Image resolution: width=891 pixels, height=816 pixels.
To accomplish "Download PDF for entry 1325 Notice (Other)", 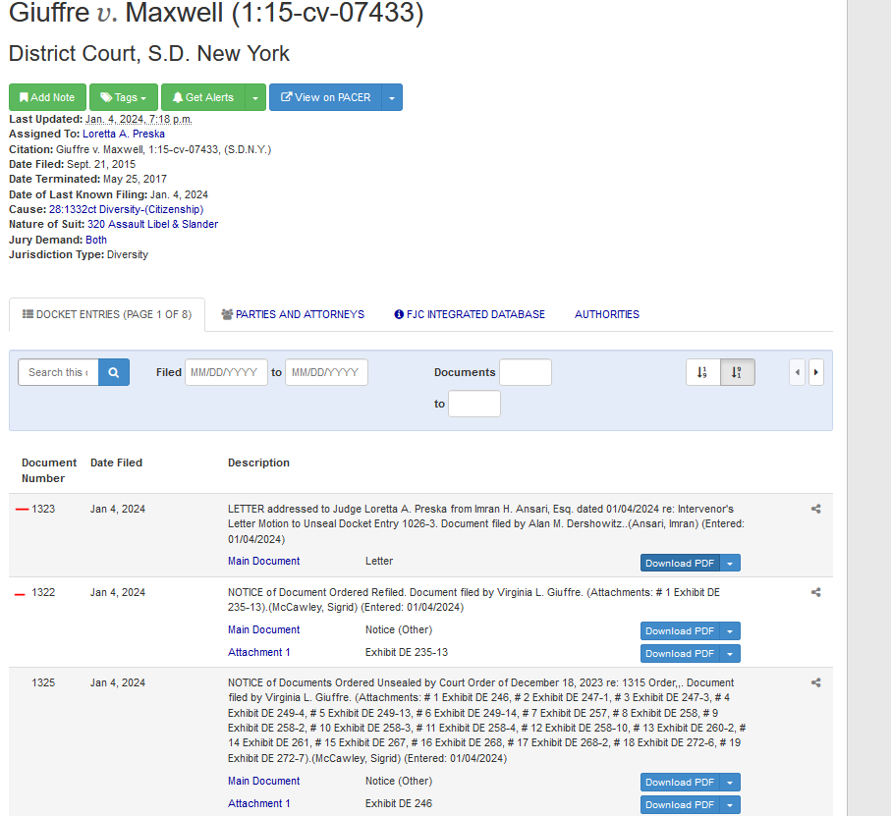I will point(680,782).
